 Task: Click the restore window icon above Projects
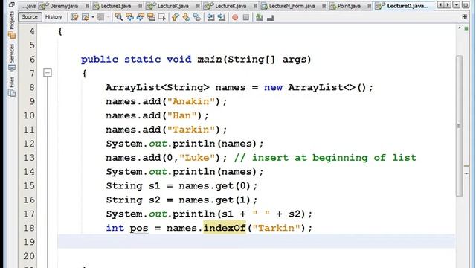tap(12, 4)
